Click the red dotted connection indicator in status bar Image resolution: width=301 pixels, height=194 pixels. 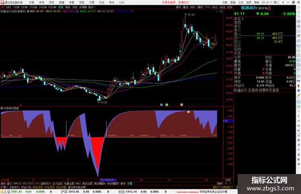point(187,192)
